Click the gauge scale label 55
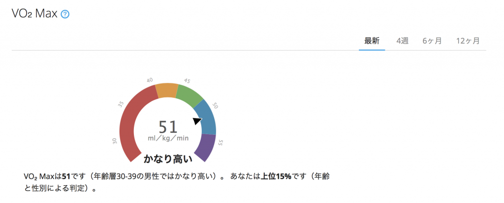Screen dimensions: 504x203 tap(220, 144)
